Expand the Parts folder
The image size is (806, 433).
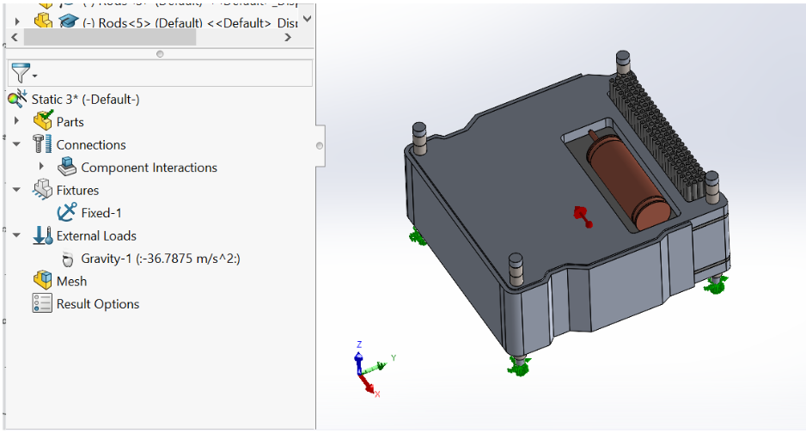pyautogui.click(x=17, y=121)
